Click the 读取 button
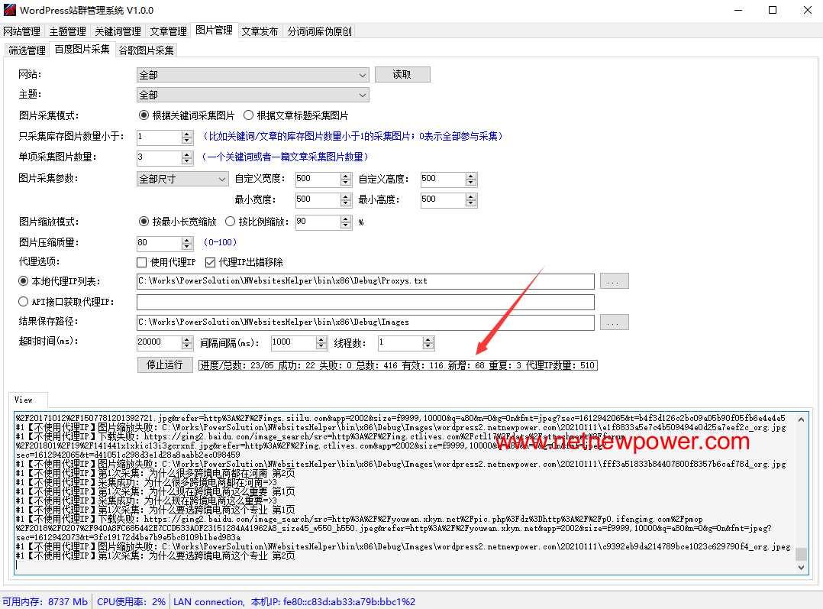This screenshot has height=609, width=823. point(402,75)
